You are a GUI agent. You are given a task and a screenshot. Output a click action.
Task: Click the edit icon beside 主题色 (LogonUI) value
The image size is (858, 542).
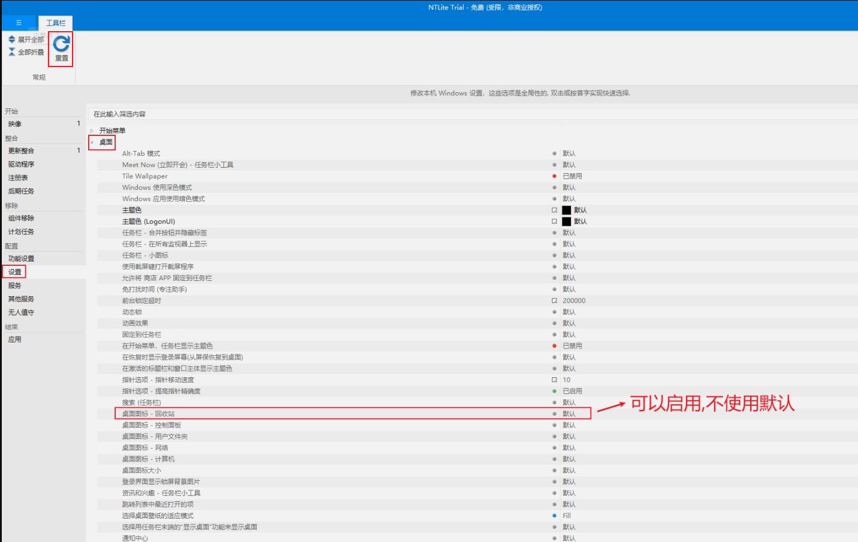[x=554, y=222]
